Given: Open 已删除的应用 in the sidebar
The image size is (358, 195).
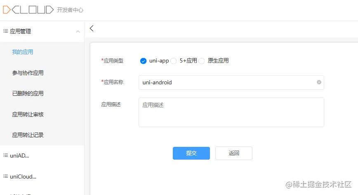Looking at the screenshot, I should [28, 93].
